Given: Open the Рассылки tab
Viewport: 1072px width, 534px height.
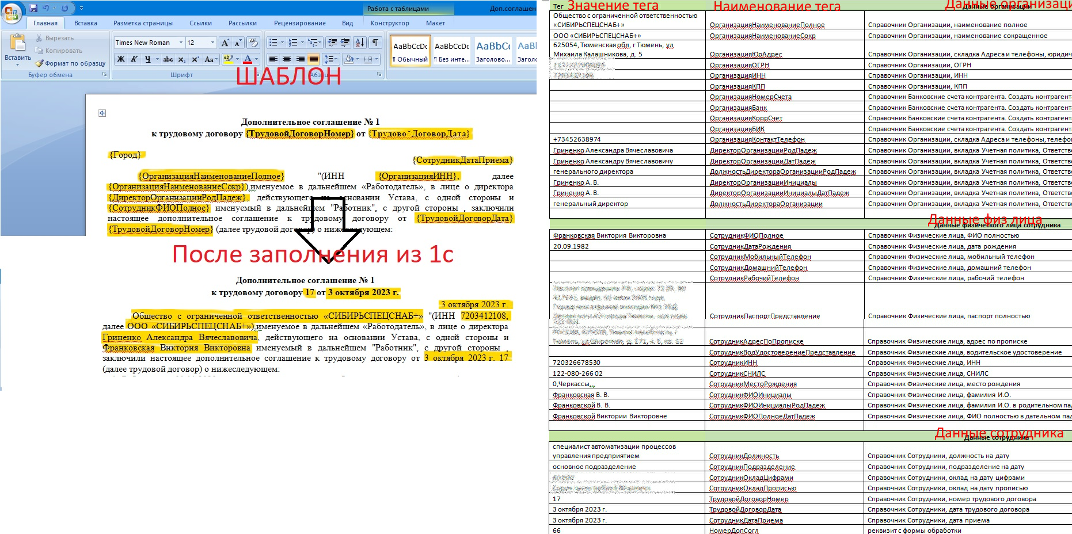Looking at the screenshot, I should click(x=242, y=23).
